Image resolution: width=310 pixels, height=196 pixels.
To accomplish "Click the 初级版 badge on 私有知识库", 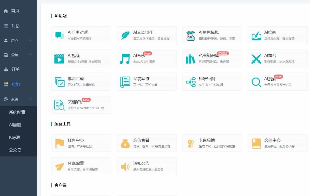I will (x=223, y=54).
